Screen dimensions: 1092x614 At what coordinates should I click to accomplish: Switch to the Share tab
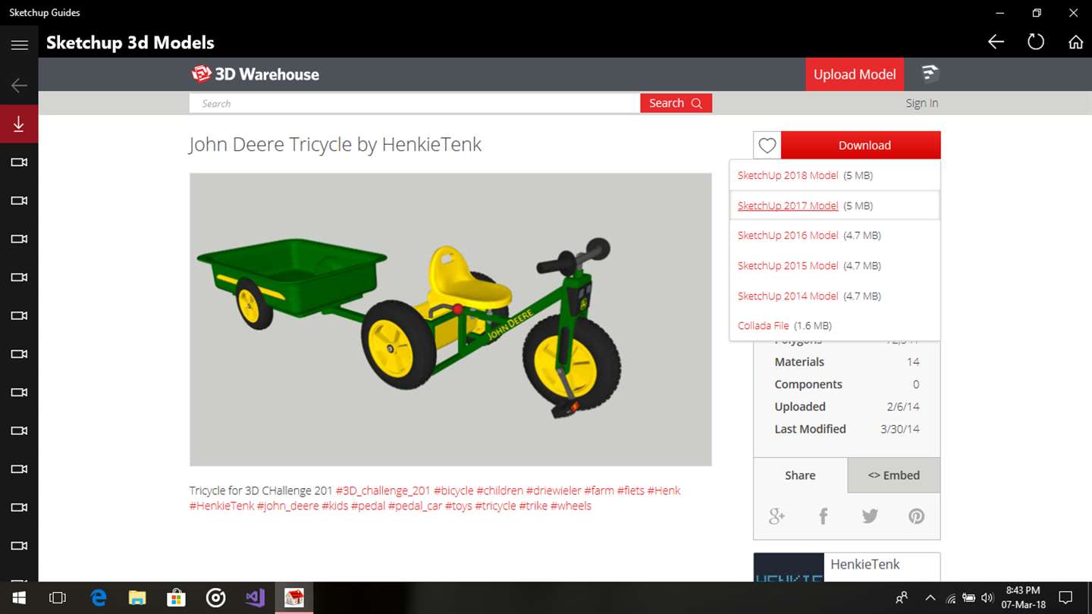click(x=800, y=475)
